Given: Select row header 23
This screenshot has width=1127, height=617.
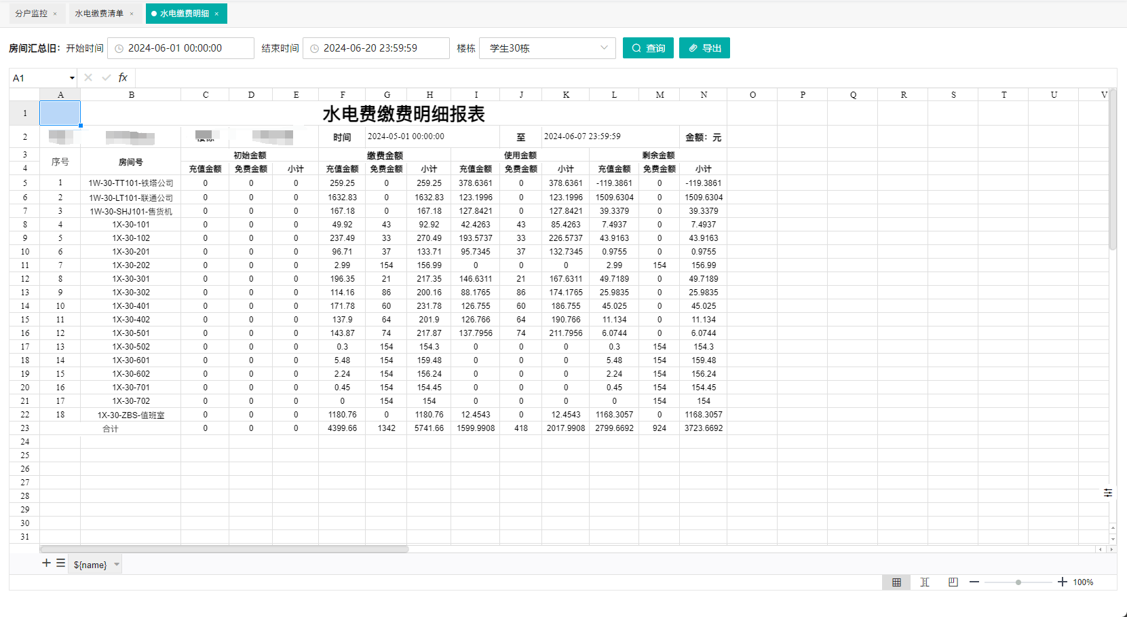Looking at the screenshot, I should (24, 428).
